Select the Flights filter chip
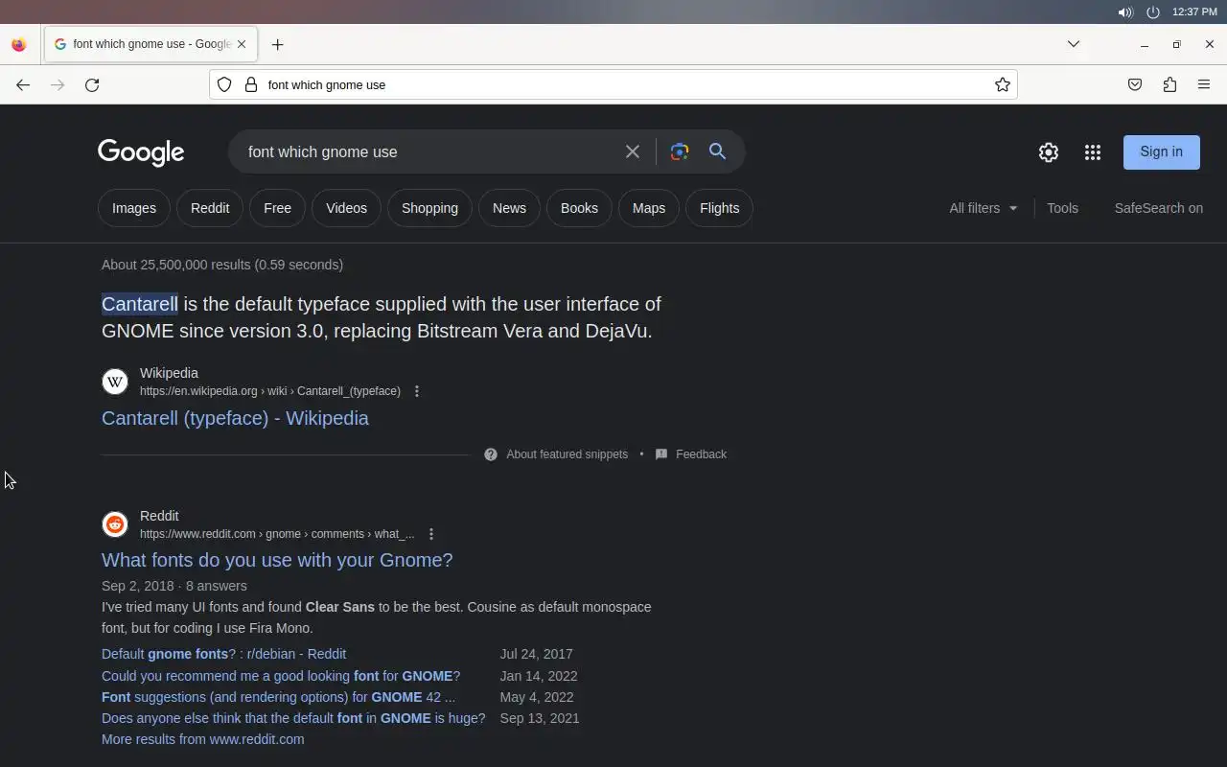Viewport: 1227px width, 767px height. tap(719, 208)
